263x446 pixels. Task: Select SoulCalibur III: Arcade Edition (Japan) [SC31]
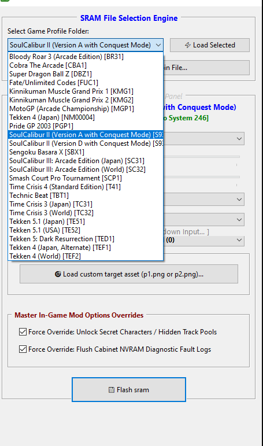(86, 161)
